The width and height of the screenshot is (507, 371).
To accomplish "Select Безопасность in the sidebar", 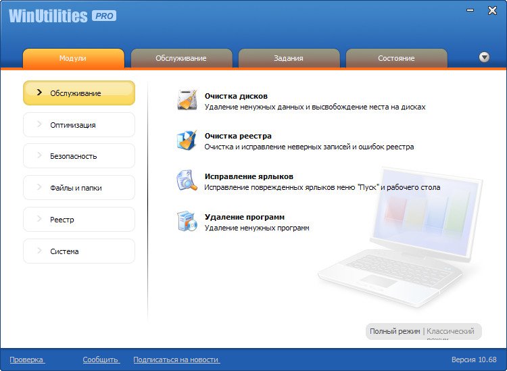I will pos(79,156).
